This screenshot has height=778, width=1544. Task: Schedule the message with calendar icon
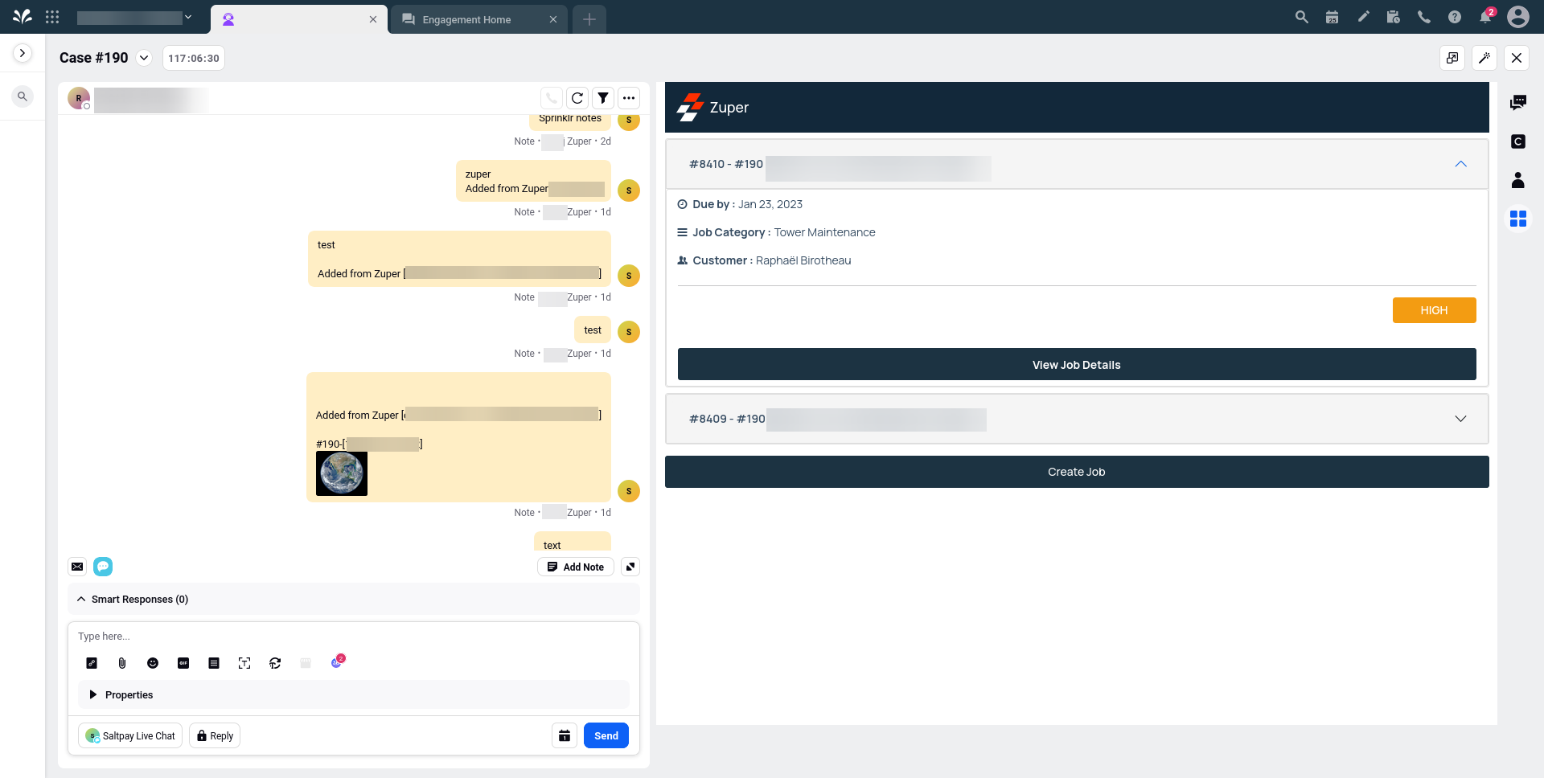(x=565, y=735)
